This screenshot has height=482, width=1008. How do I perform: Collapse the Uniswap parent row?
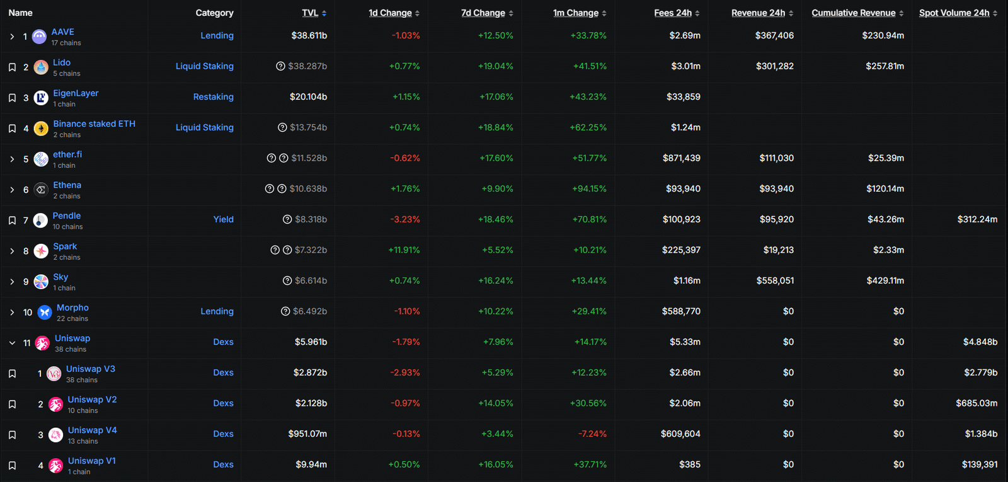pyautogui.click(x=12, y=343)
